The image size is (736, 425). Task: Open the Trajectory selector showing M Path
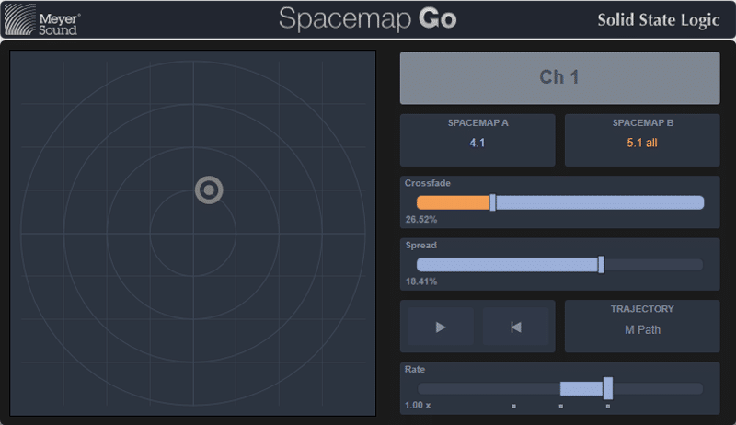coord(641,327)
